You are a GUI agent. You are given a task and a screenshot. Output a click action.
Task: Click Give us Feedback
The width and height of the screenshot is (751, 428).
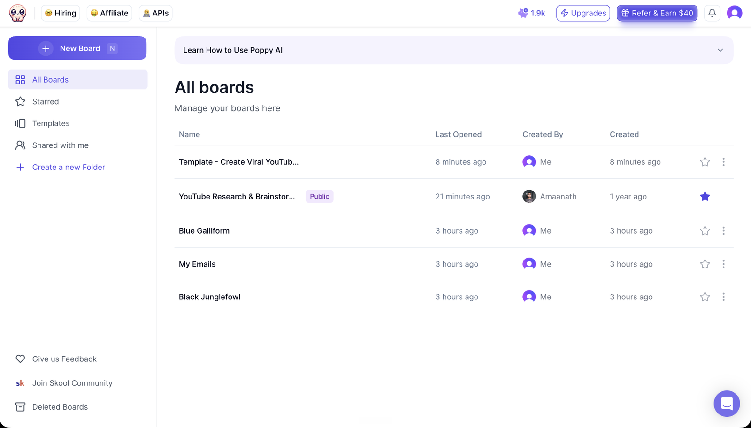click(56, 359)
